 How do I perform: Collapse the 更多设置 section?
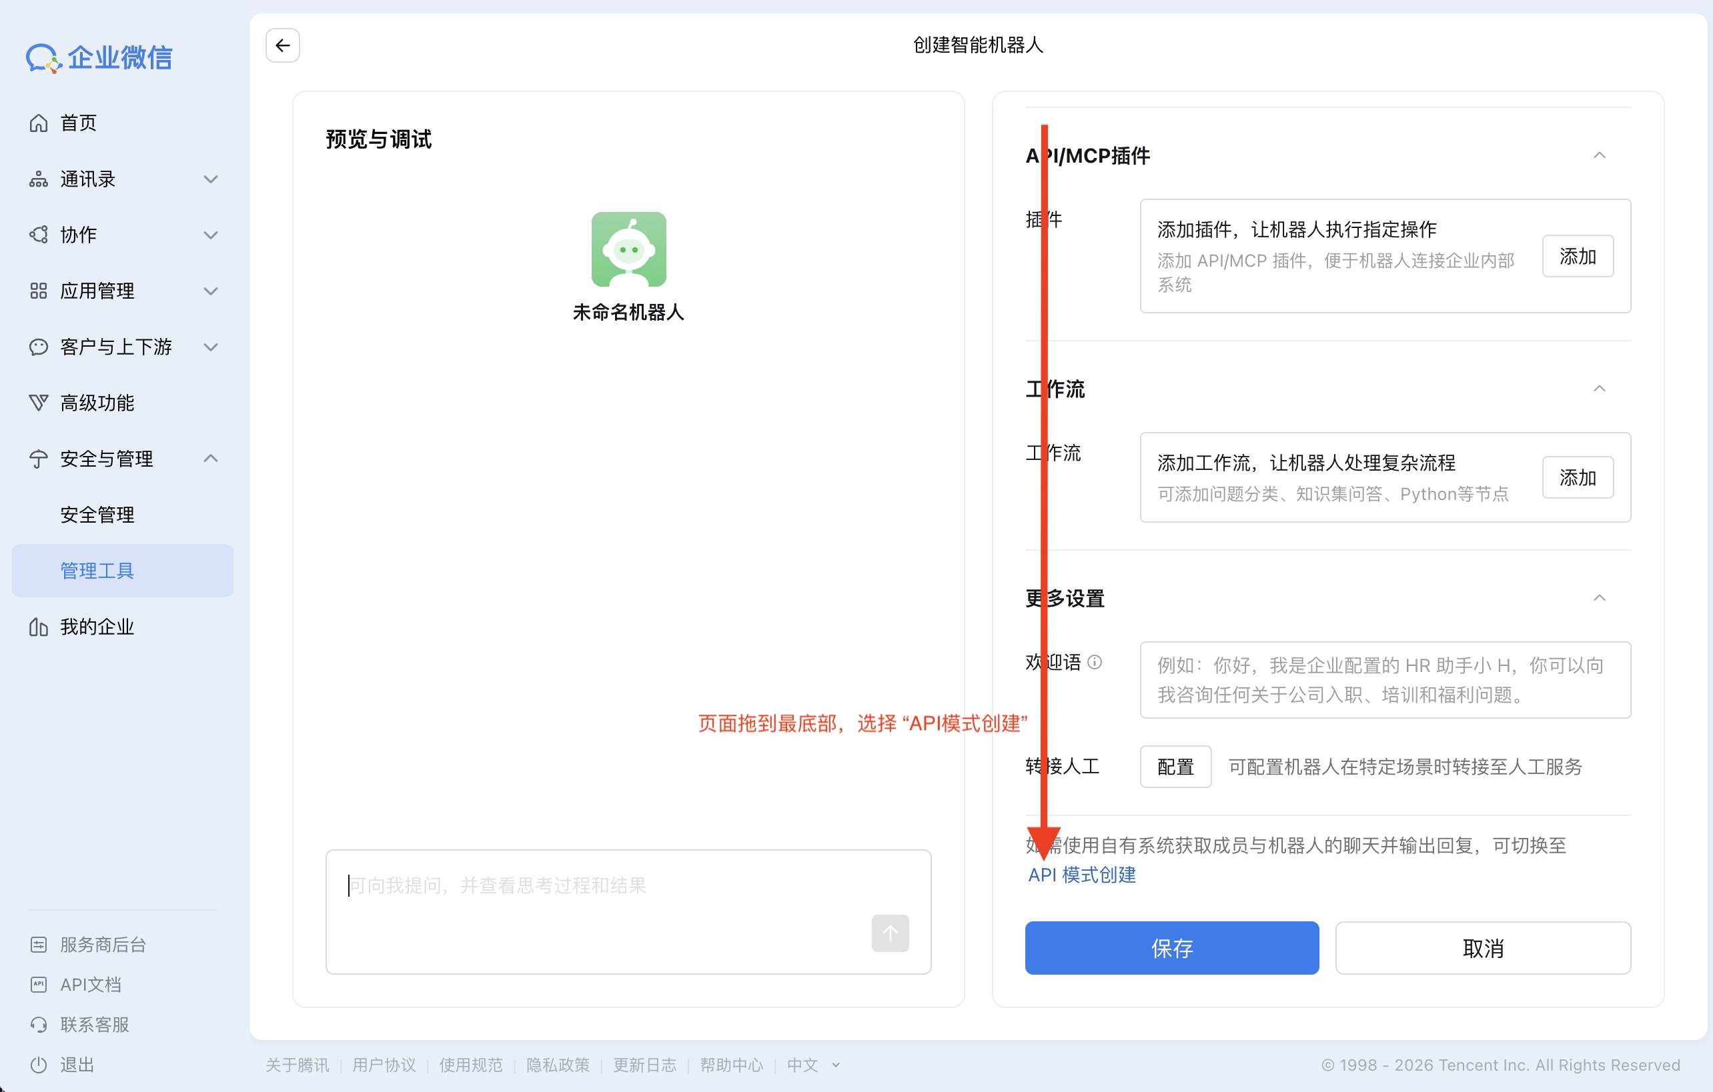1599,598
